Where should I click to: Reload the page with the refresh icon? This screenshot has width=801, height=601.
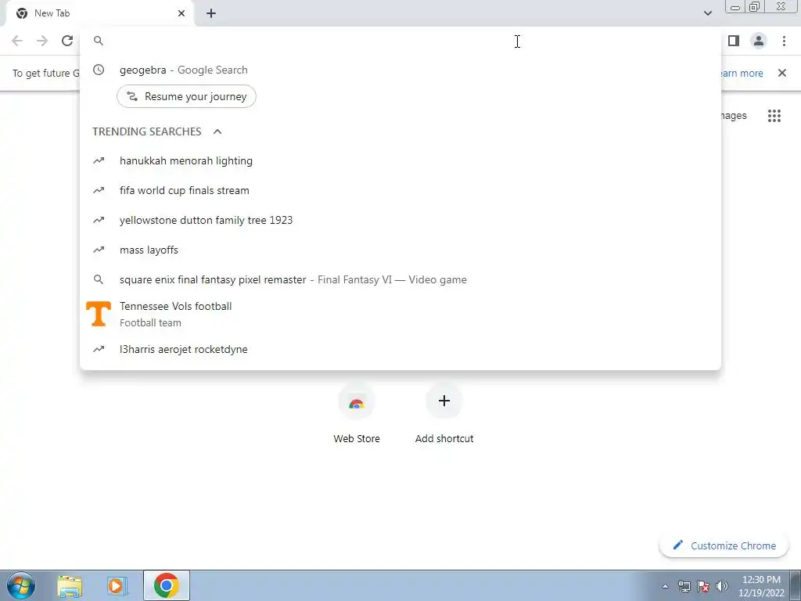coord(67,41)
